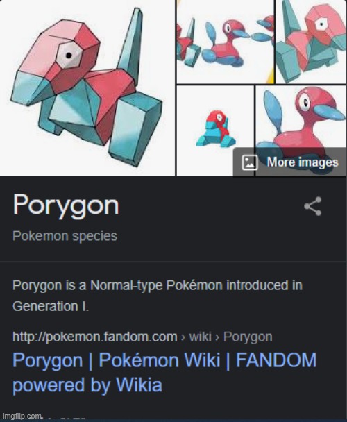Image resolution: width=347 pixels, height=422 pixels.
Task: Click the powered by Wikia link text
Action: coord(87,385)
